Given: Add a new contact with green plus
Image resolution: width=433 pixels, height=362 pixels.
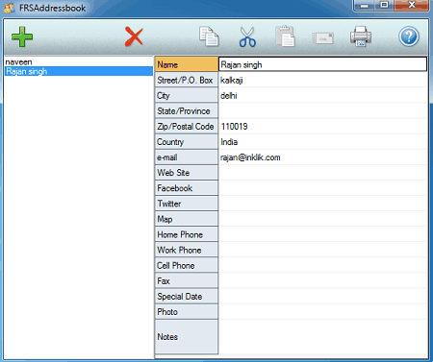Looking at the screenshot, I should (22, 36).
